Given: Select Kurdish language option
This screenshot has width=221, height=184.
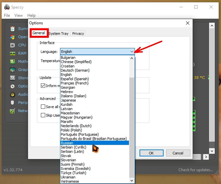Looking at the screenshot, I should [x=95, y=104].
